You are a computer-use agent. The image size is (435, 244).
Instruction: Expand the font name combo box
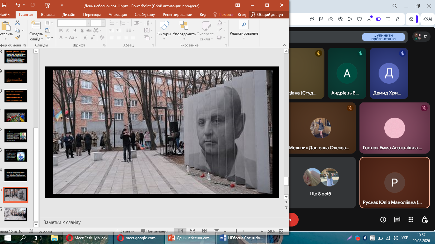click(x=88, y=23)
